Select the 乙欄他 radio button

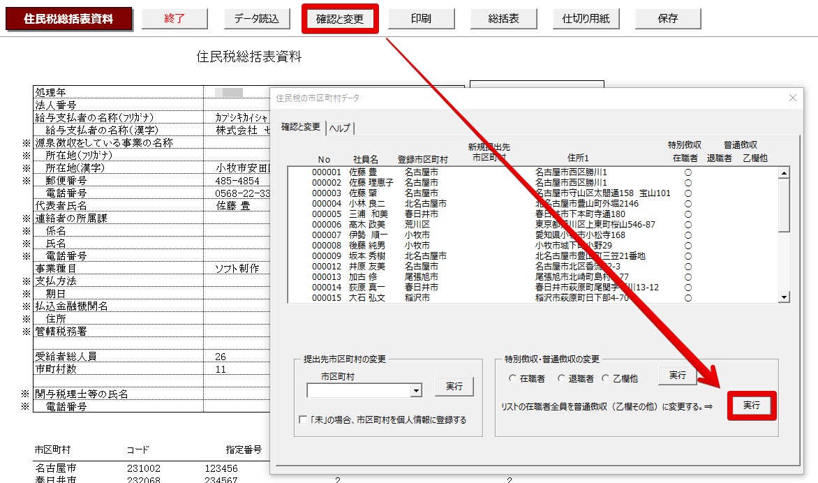(606, 378)
